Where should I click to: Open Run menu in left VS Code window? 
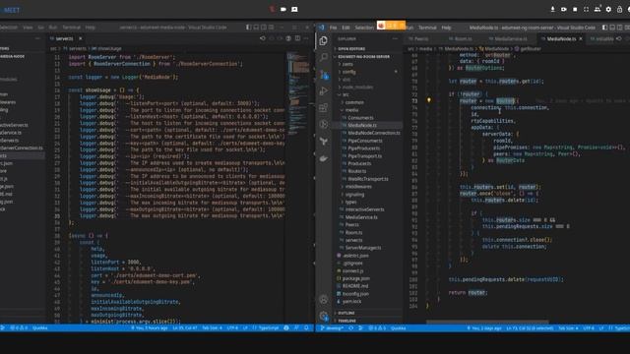coord(52,28)
